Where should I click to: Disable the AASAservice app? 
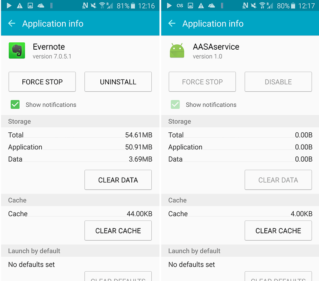278,81
